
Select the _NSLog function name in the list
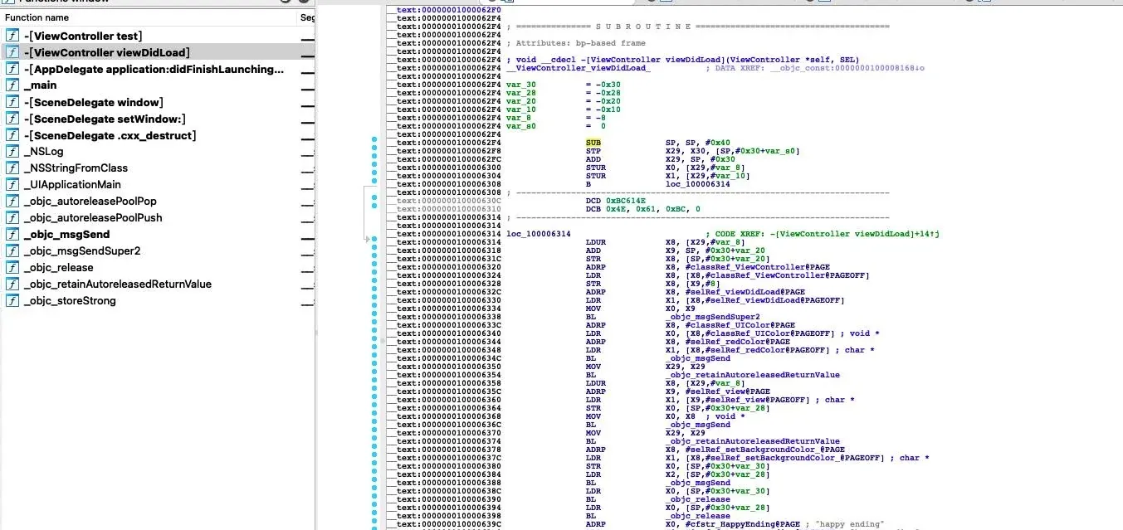click(x=44, y=152)
